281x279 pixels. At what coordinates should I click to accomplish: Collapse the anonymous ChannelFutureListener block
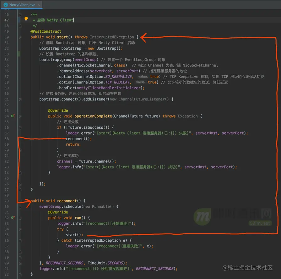pyautogui.click(x=20, y=99)
